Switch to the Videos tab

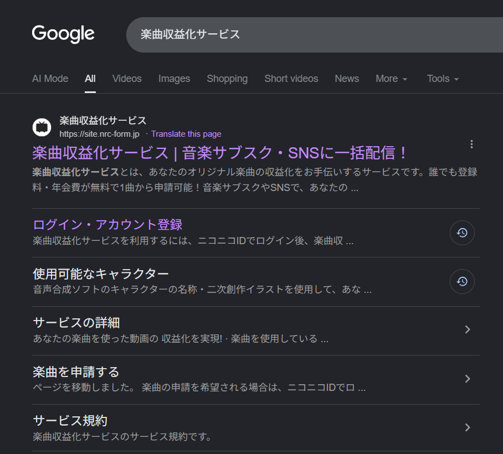click(x=127, y=79)
